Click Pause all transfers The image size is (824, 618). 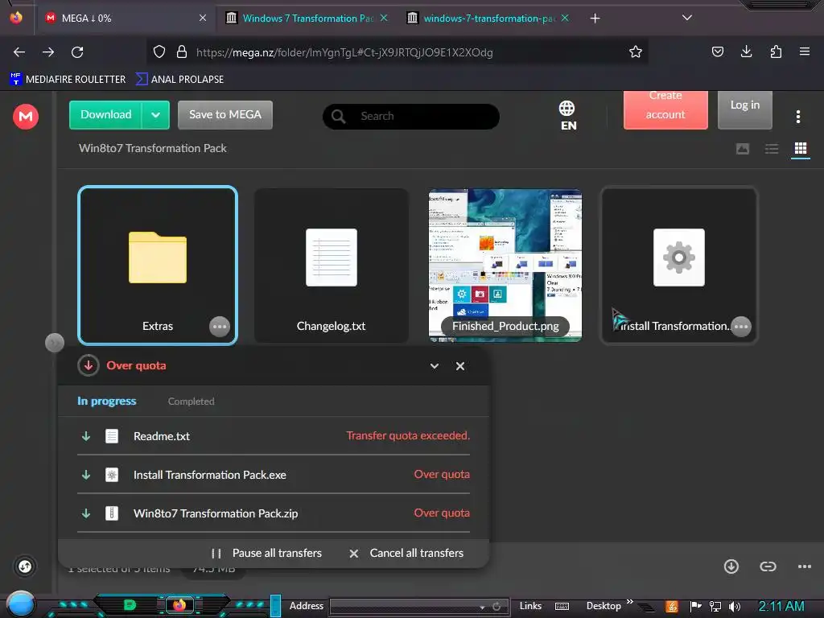266,553
